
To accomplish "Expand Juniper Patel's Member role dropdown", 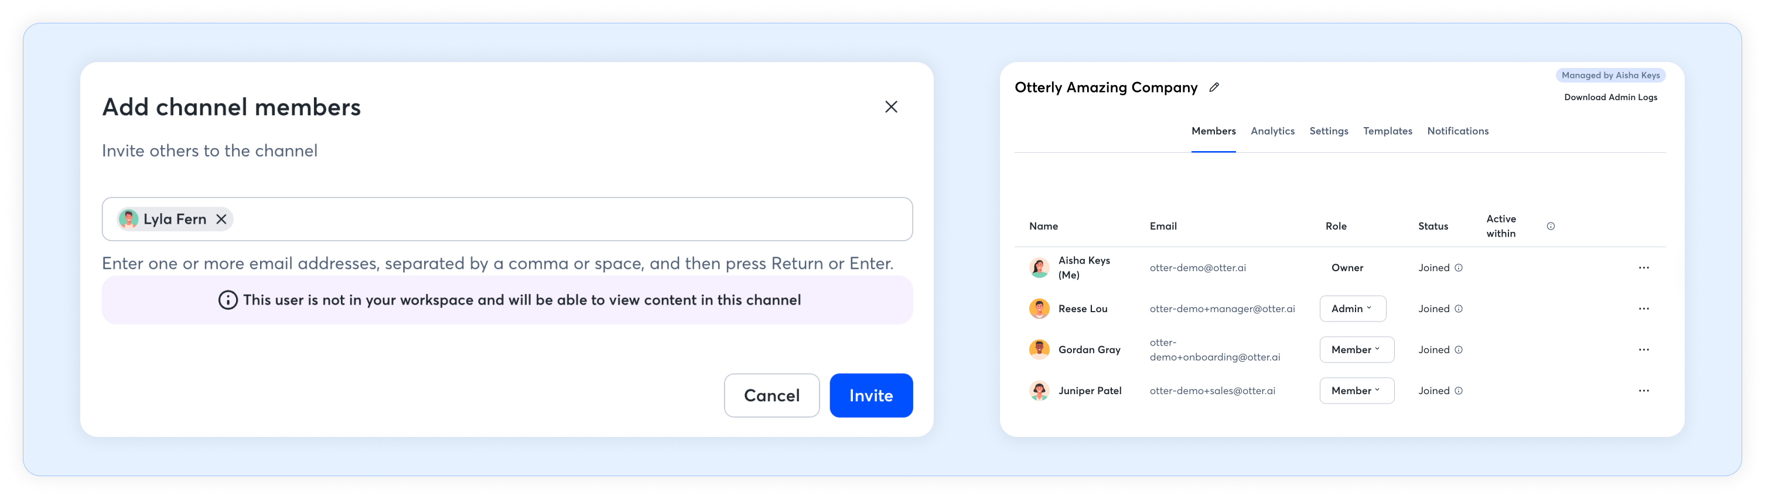I will [x=1357, y=391].
